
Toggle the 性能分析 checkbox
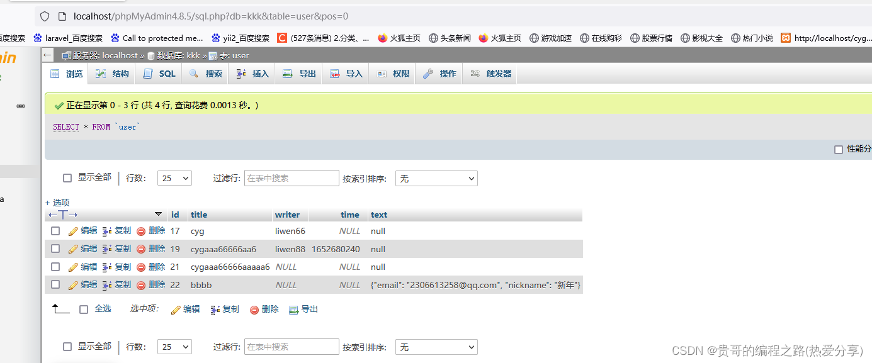(x=838, y=150)
